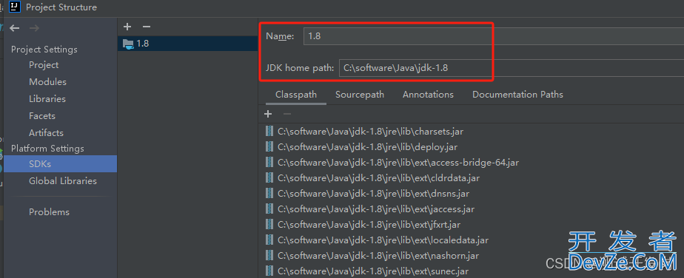Viewport: 684px width, 278px height.
Task: Click the SDK Name input field
Action: (493, 36)
